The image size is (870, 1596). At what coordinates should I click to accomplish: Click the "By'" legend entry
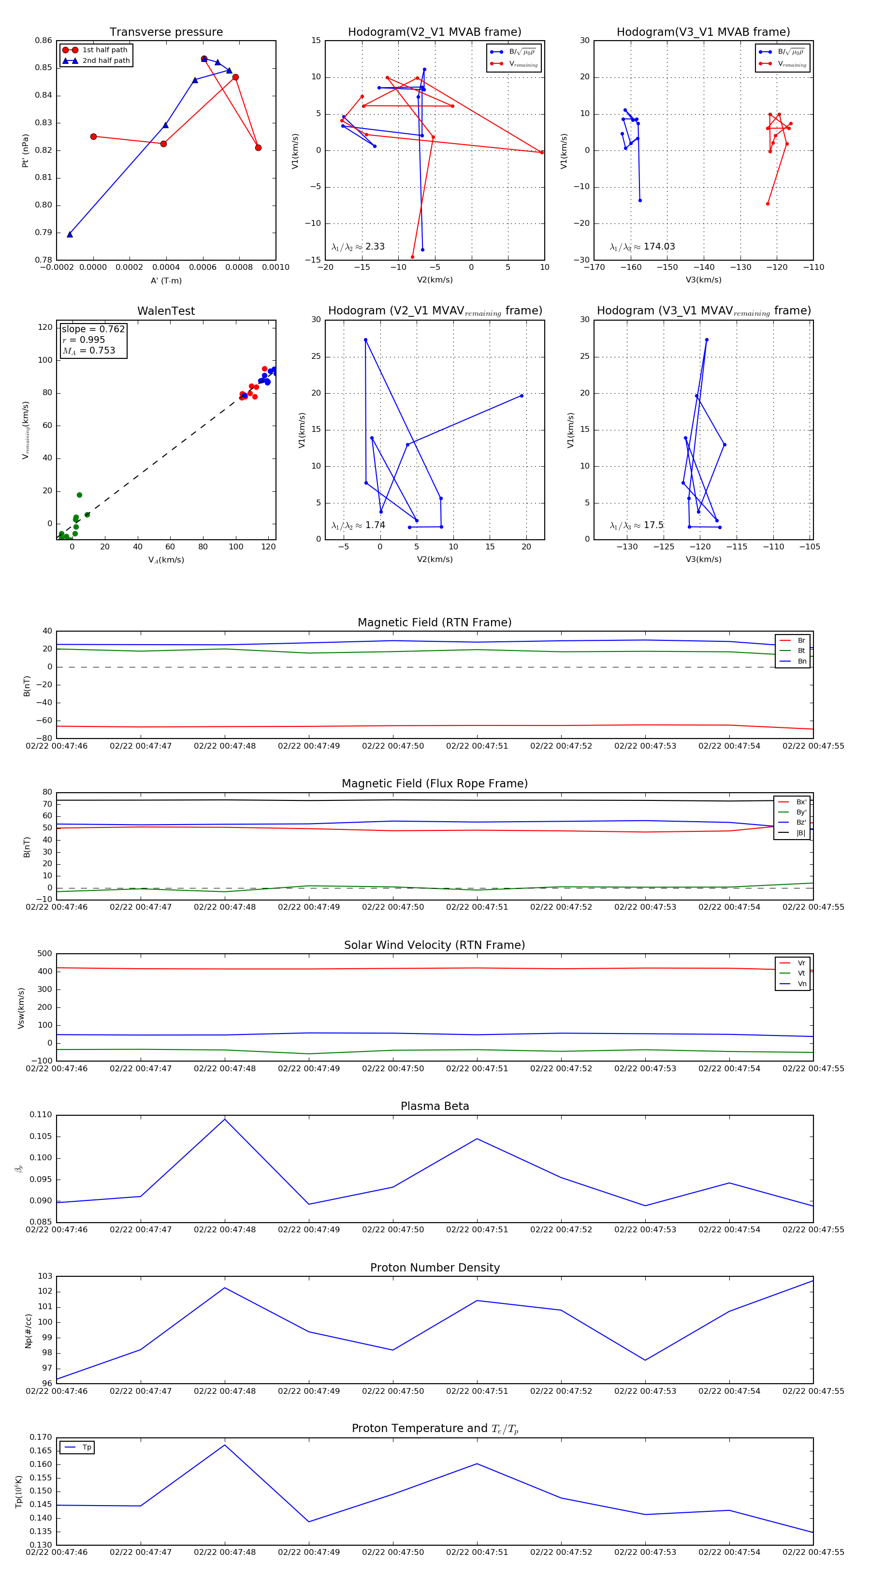click(x=792, y=812)
